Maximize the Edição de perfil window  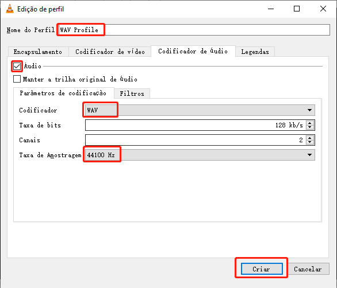297,9
